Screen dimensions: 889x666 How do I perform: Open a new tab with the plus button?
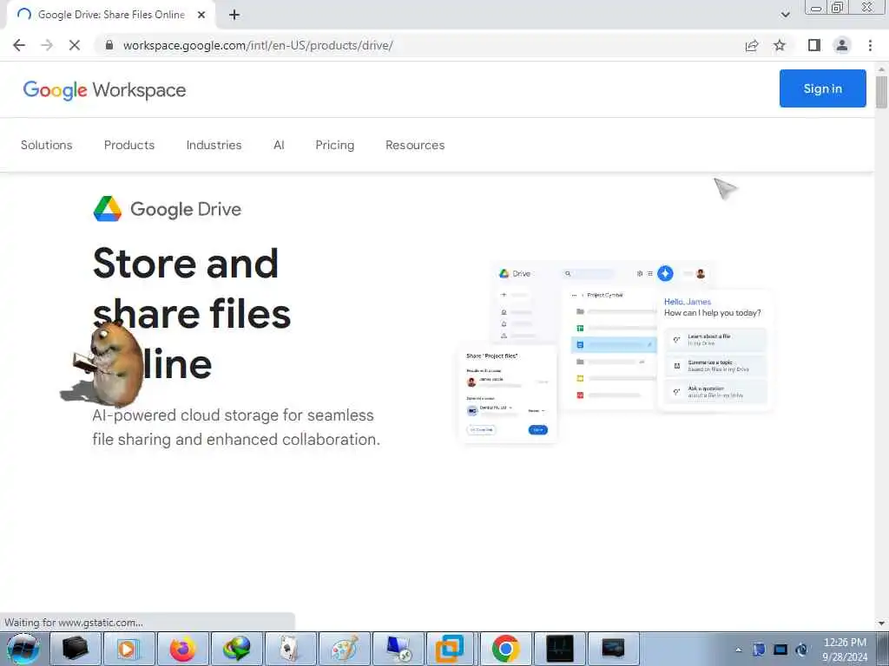tap(234, 15)
